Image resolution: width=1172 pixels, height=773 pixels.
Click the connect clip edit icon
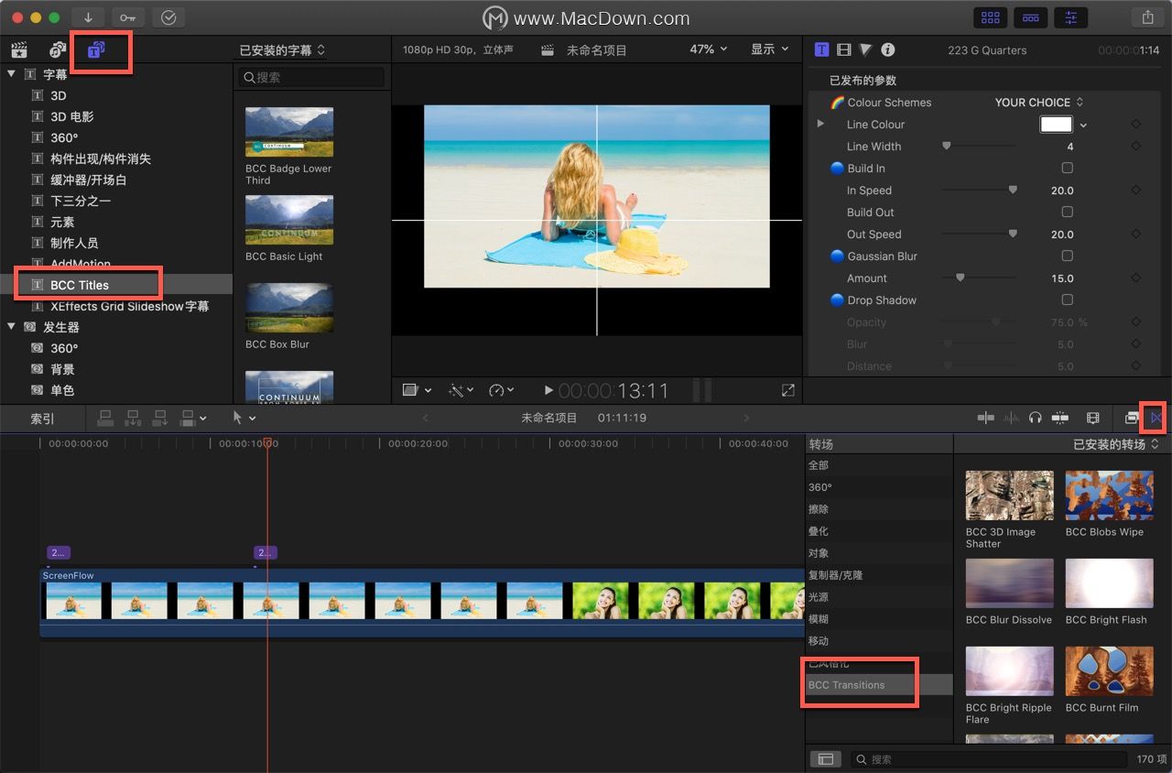point(106,418)
